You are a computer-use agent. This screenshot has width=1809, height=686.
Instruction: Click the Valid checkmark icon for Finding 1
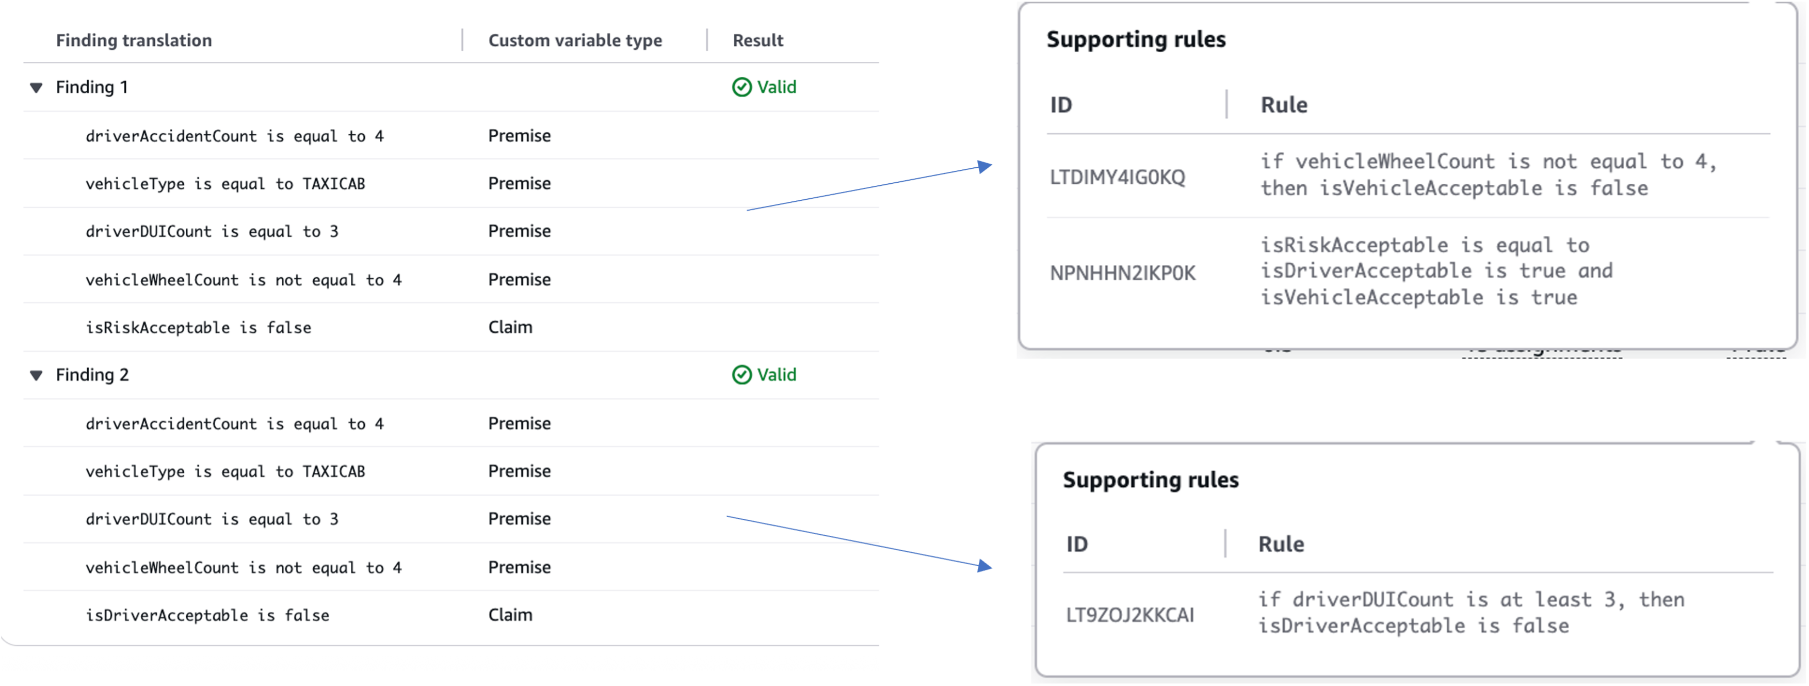coord(741,87)
